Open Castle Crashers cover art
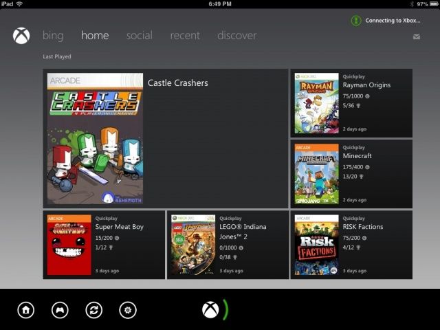 [95, 138]
